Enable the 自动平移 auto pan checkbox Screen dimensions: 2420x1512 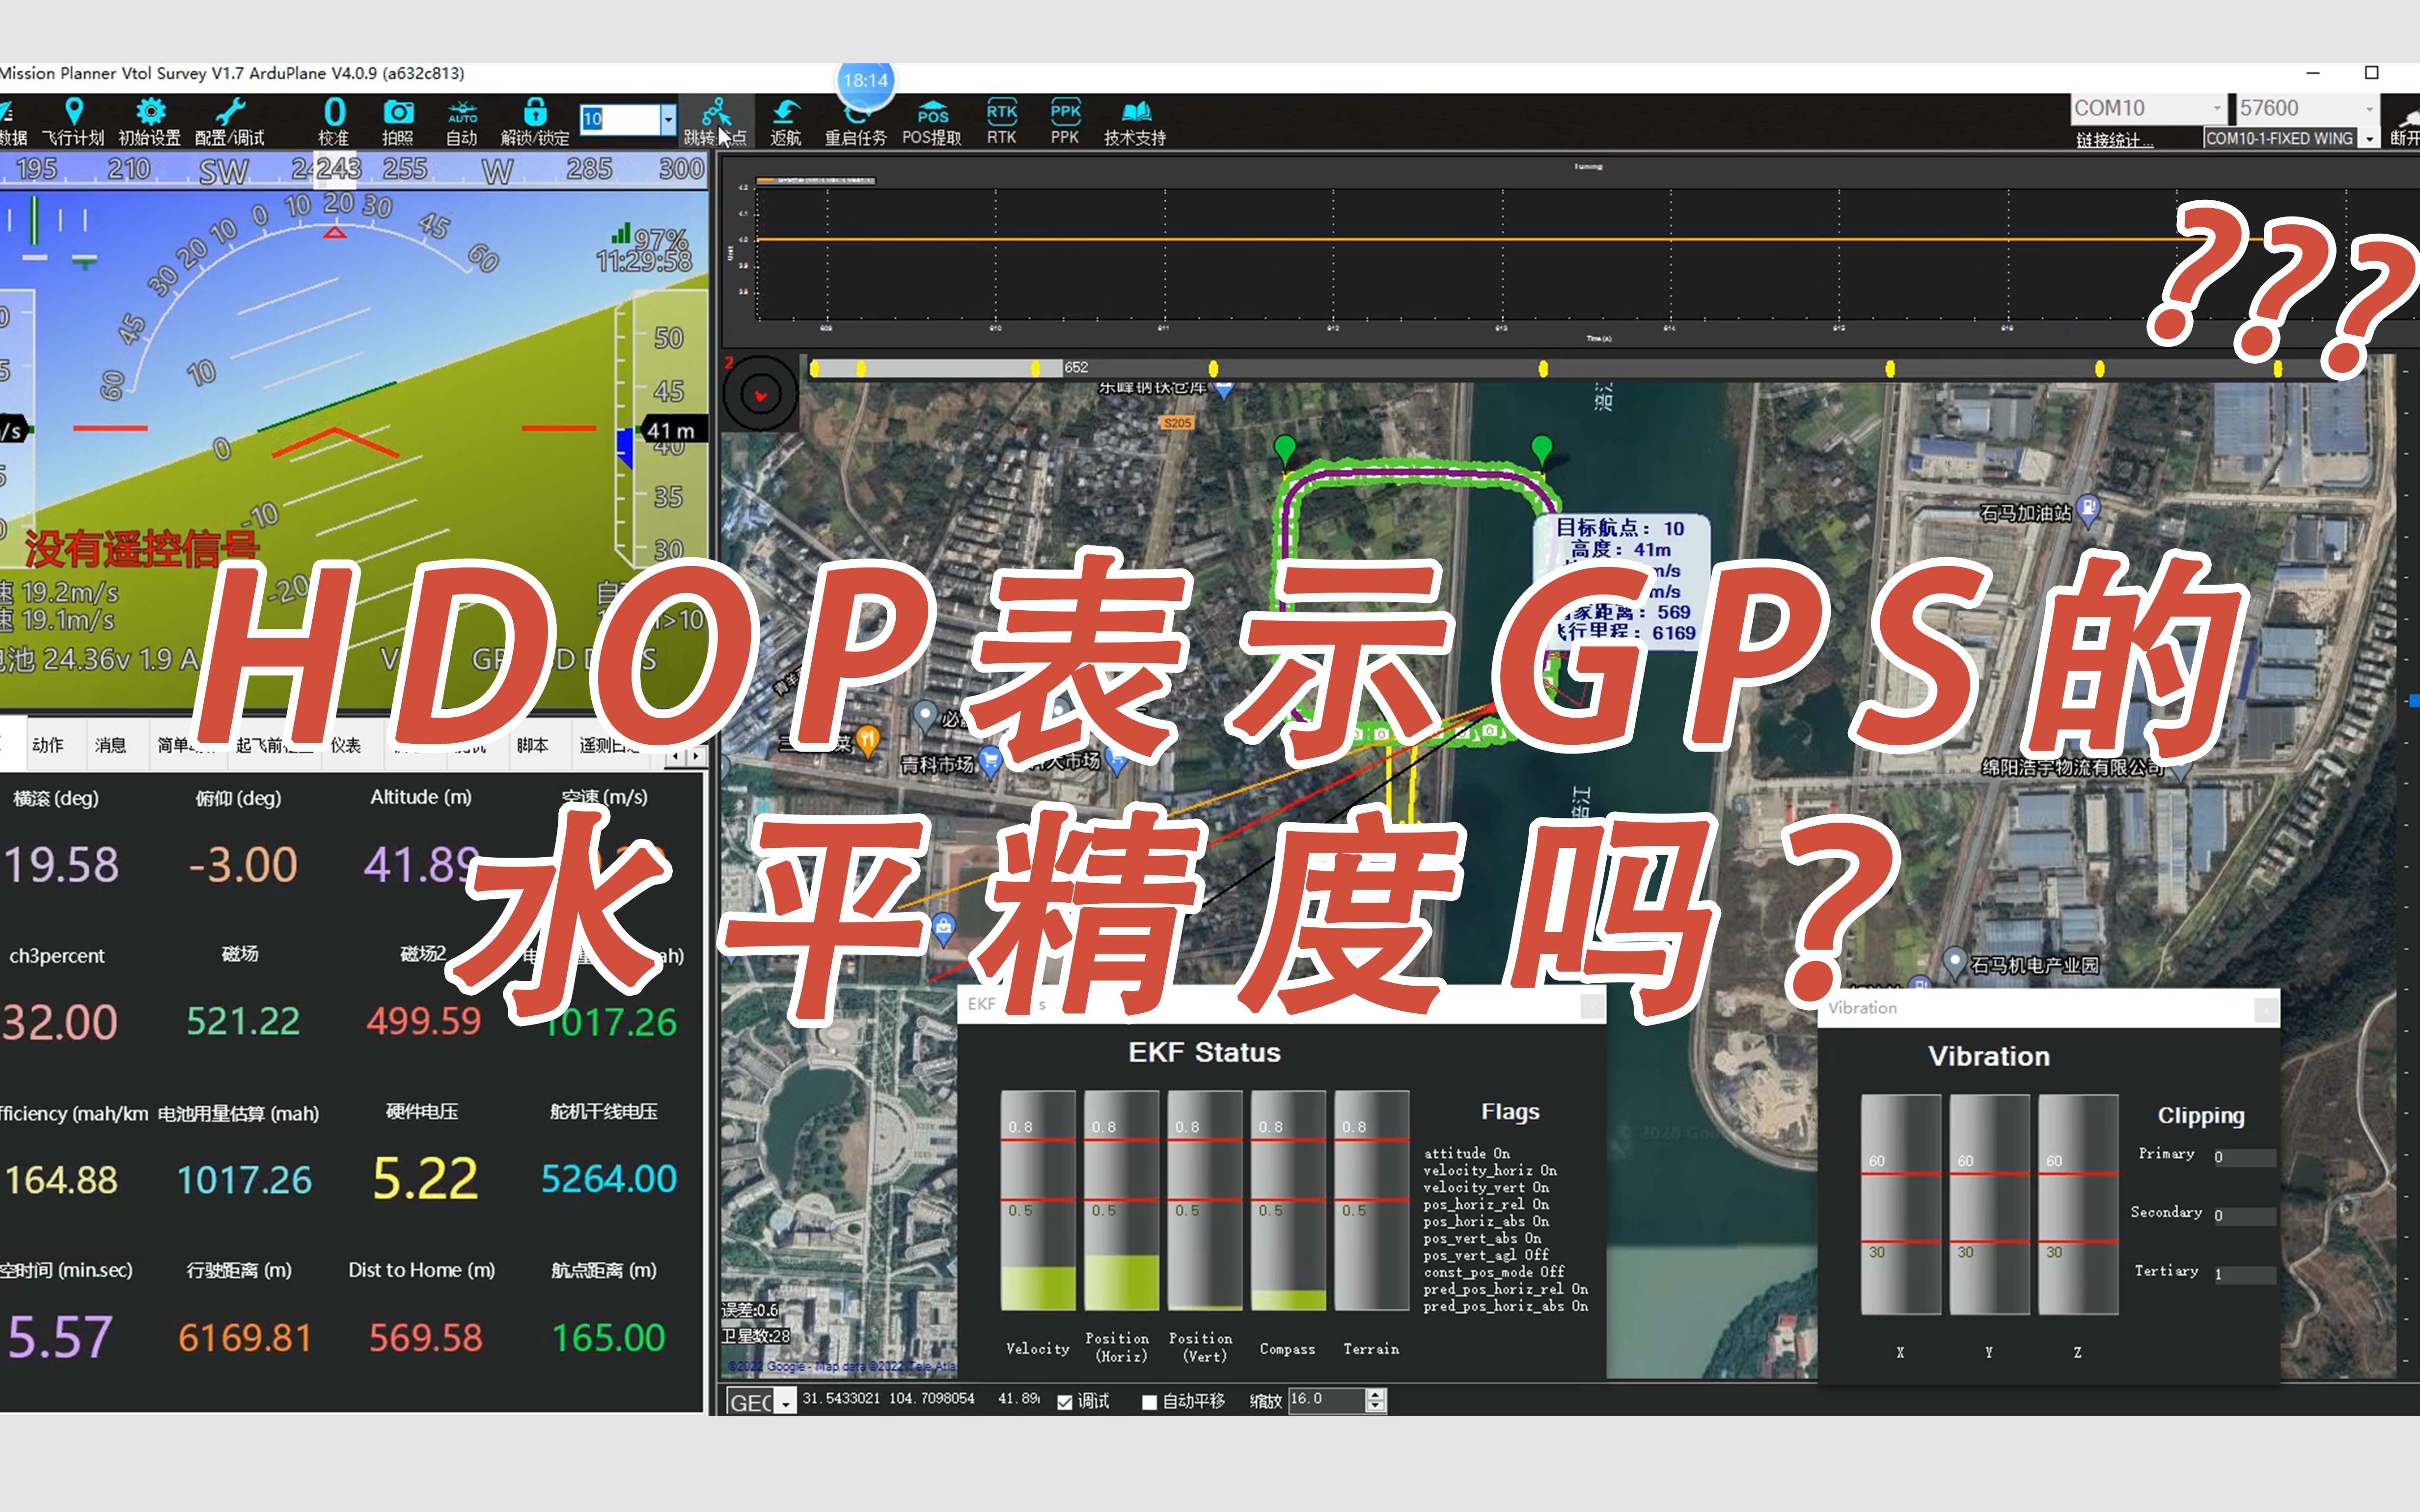coord(1150,1402)
